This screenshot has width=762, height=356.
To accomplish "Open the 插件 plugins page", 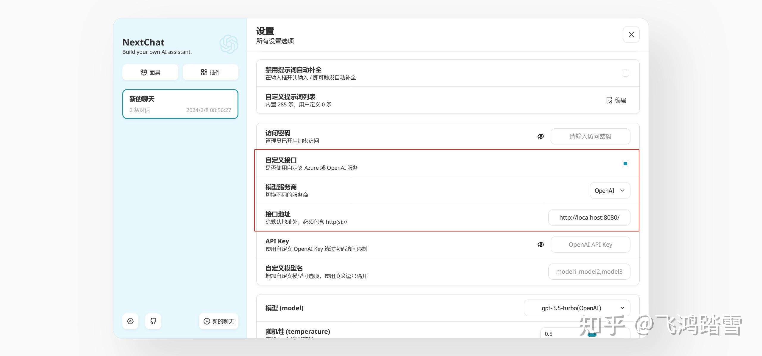I will (x=210, y=72).
